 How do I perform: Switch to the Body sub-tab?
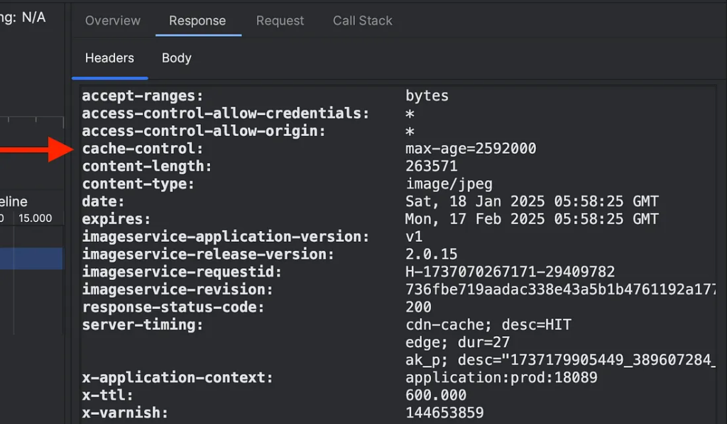(x=176, y=58)
